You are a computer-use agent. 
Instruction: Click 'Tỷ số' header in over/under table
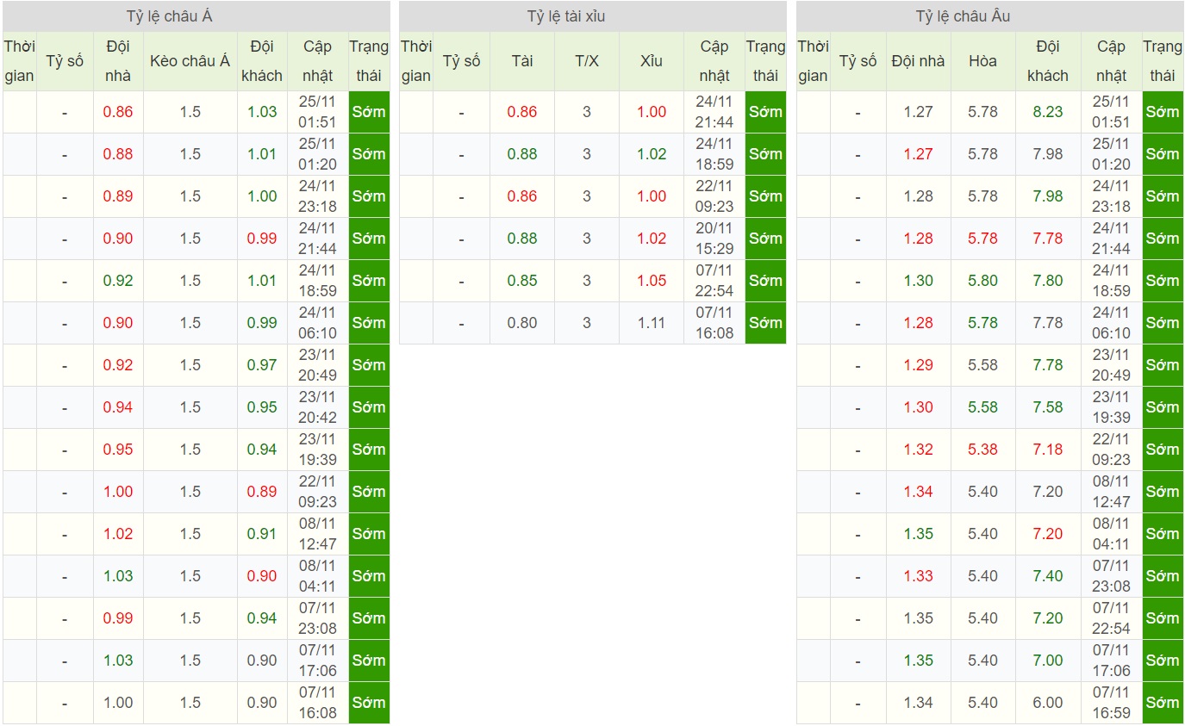coord(461,61)
